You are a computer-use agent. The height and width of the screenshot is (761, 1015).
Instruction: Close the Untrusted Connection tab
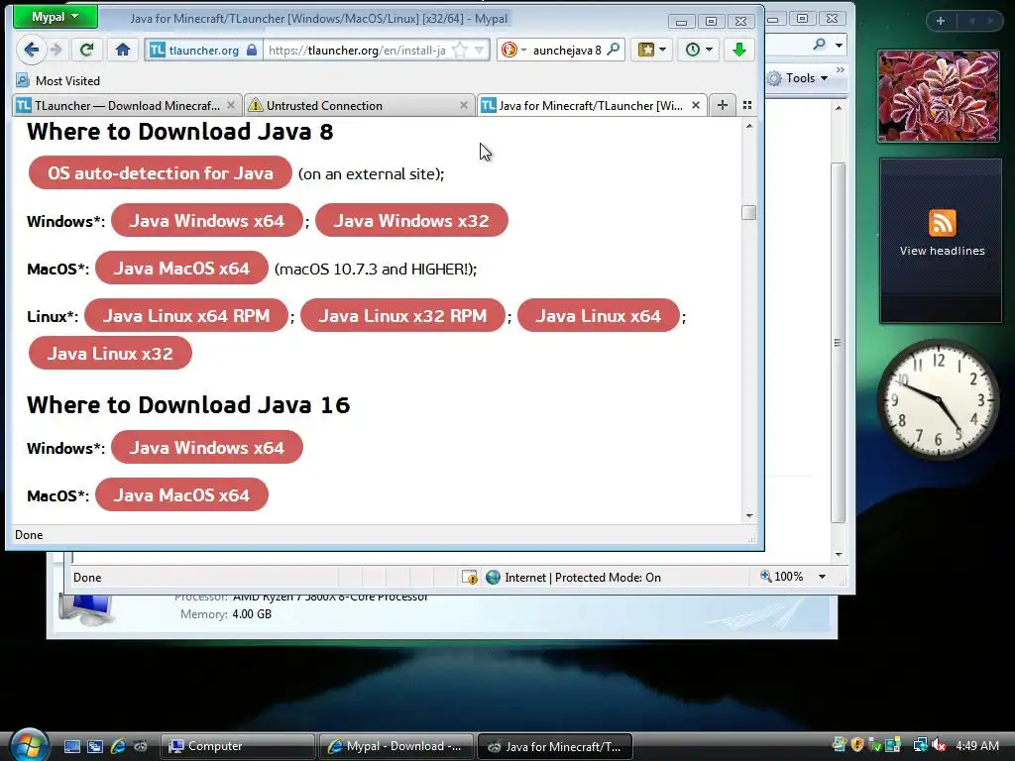coord(464,105)
